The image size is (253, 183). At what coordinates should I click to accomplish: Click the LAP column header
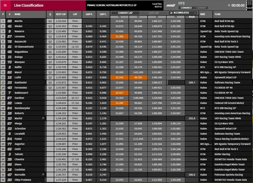[x=75, y=14]
